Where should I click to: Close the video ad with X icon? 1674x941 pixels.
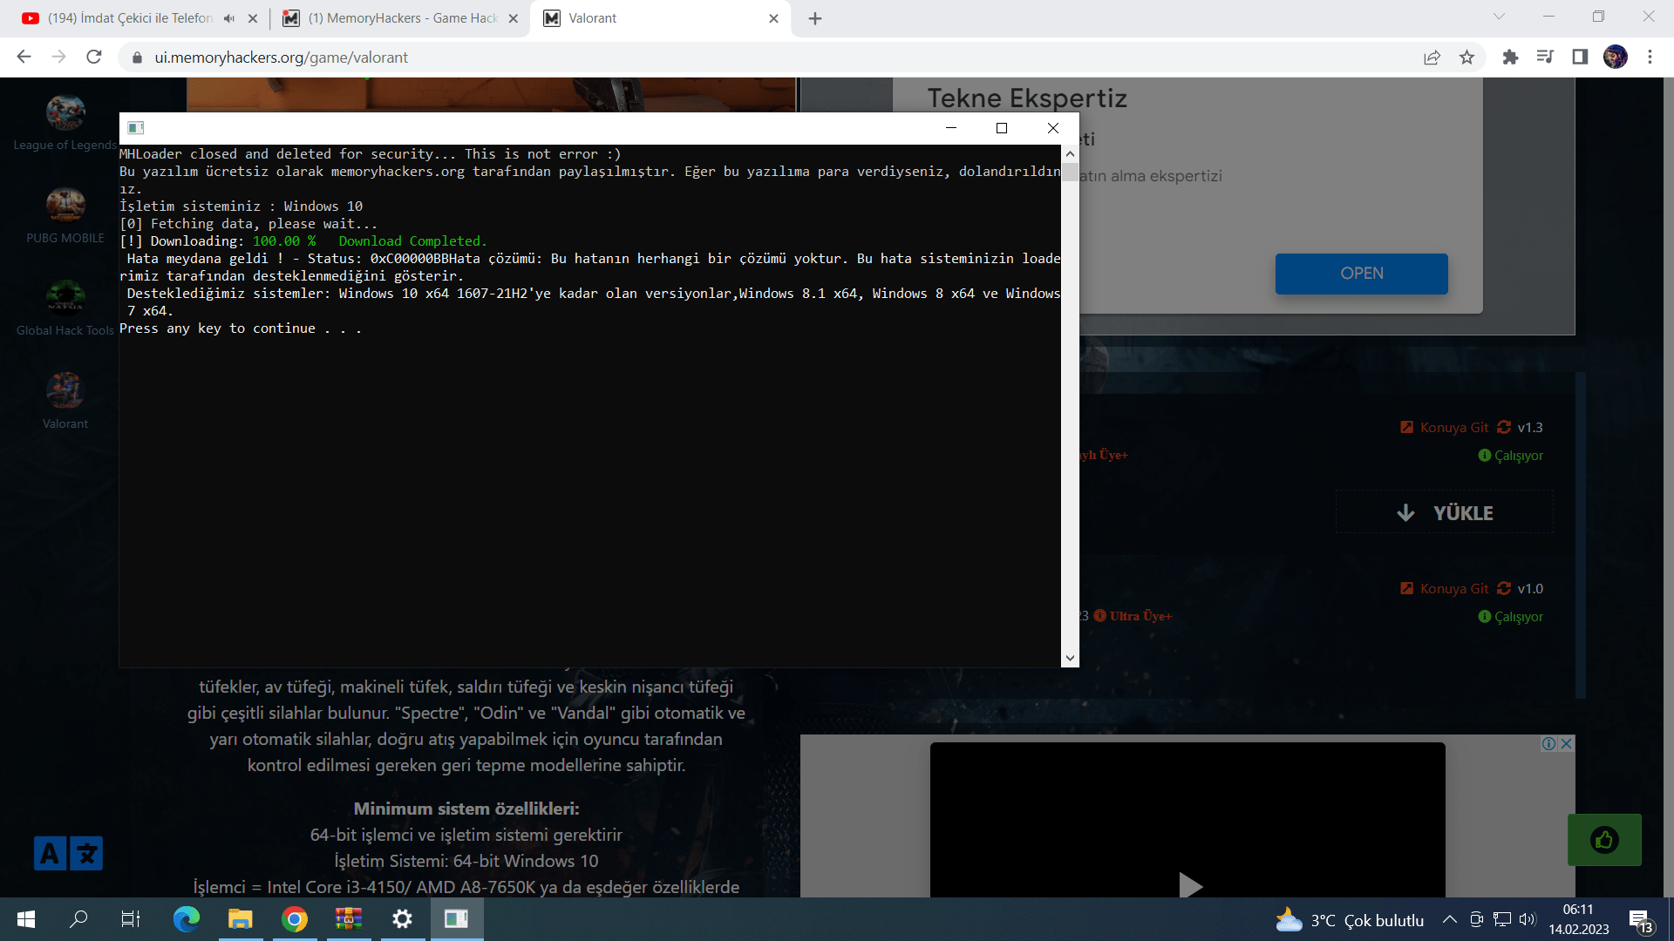click(x=1566, y=743)
